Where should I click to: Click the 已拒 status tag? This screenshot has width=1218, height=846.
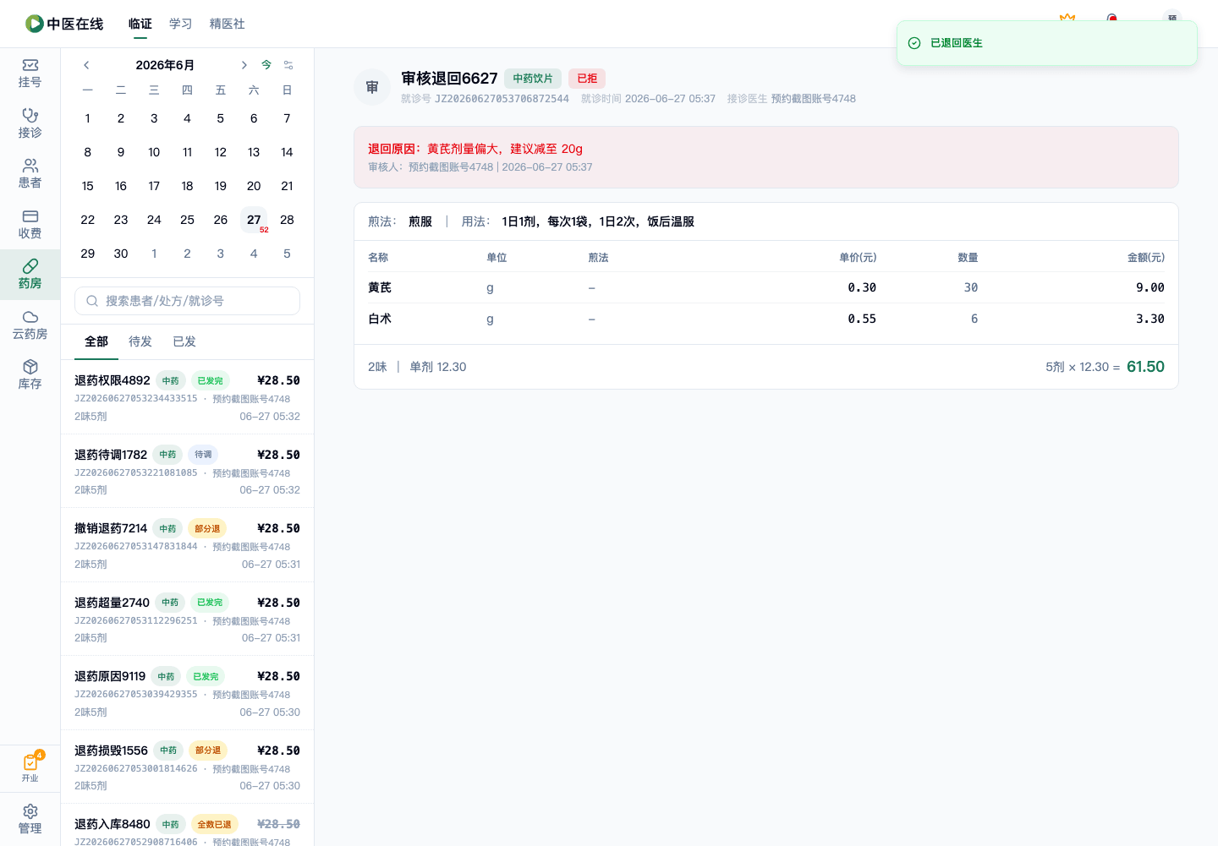pos(587,79)
